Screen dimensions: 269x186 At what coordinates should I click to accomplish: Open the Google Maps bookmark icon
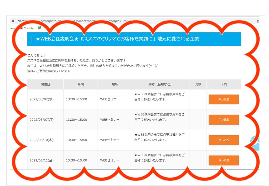coord(40,28)
